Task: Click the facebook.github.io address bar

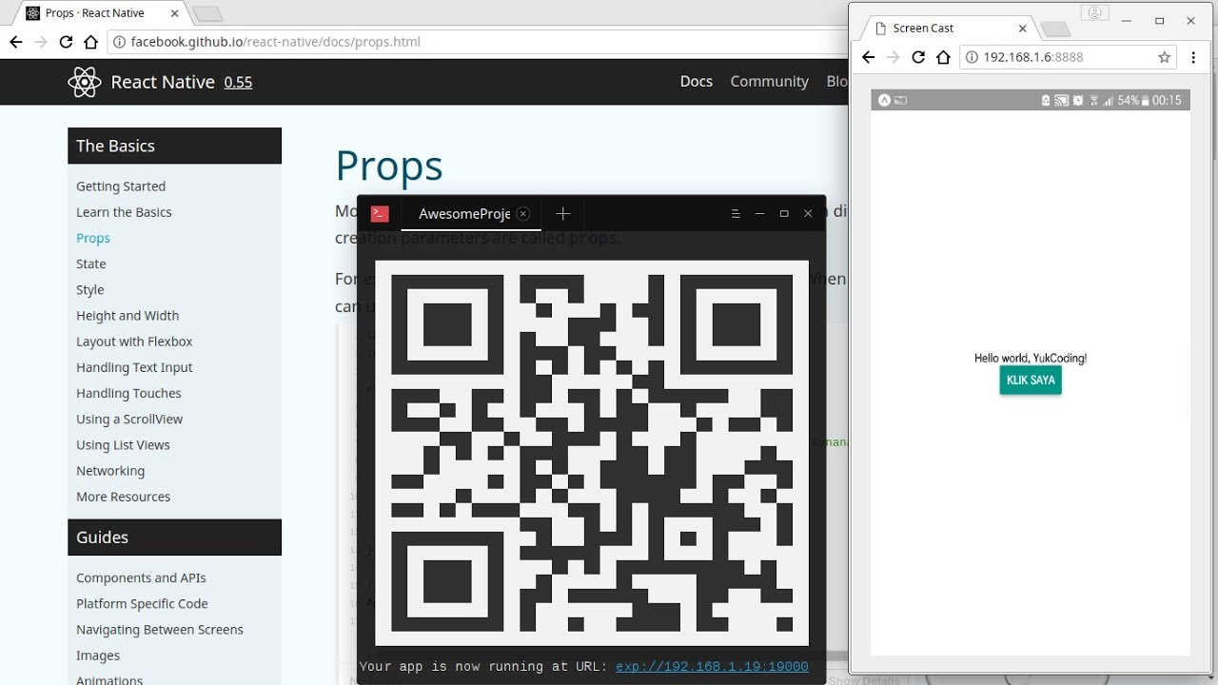Action: point(476,42)
